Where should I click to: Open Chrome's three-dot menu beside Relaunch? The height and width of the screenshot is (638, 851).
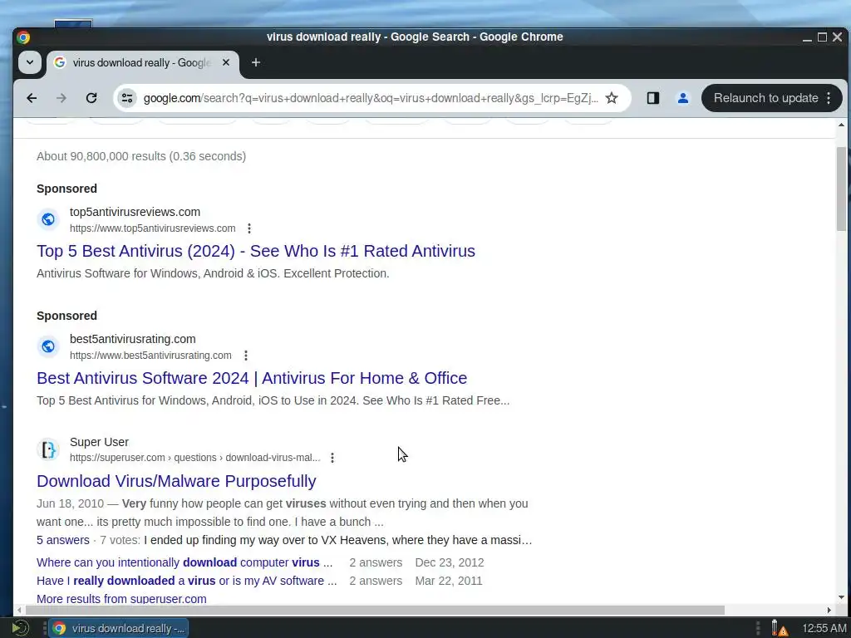pyautogui.click(x=829, y=98)
